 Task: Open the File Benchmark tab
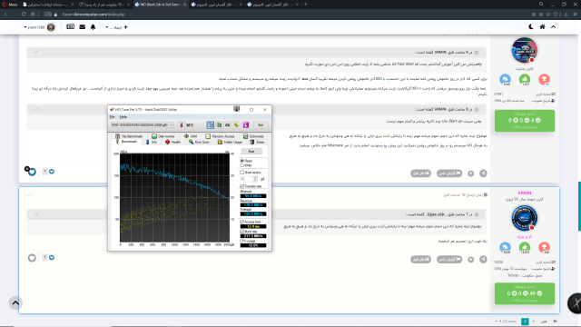pyautogui.click(x=129, y=136)
